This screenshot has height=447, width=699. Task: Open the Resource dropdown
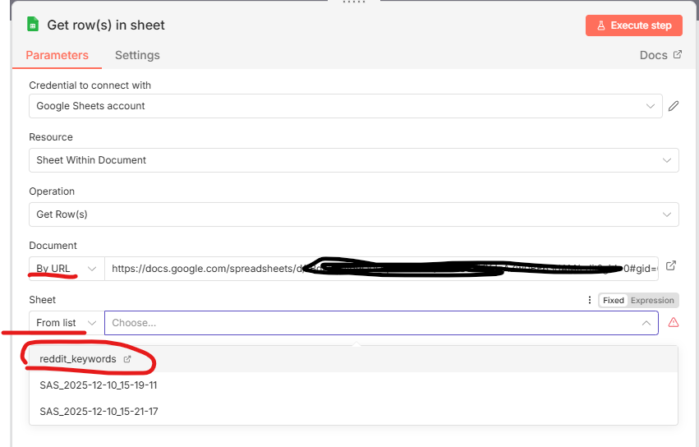pyautogui.click(x=353, y=160)
